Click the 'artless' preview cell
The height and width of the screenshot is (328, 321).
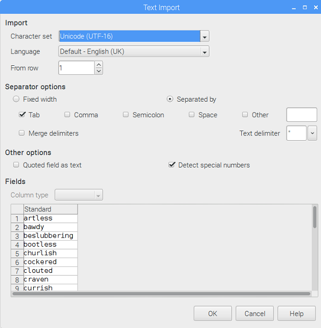pyautogui.click(x=51, y=218)
